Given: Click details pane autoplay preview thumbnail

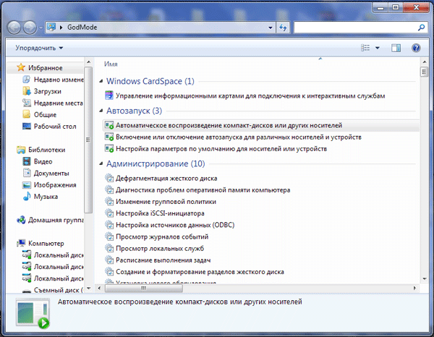Looking at the screenshot, I should pos(33,313).
